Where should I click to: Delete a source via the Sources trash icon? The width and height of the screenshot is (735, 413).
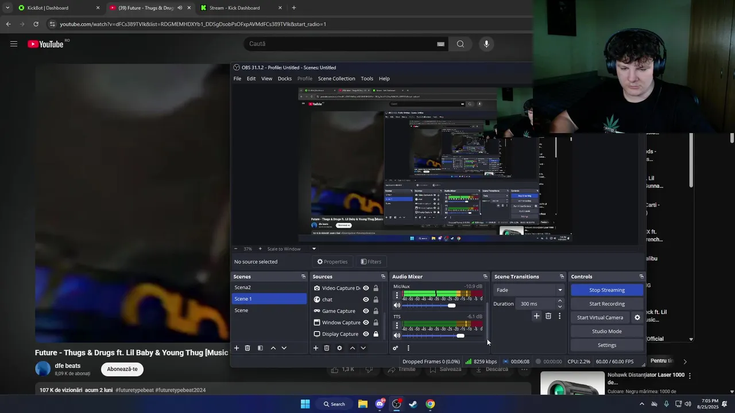click(x=327, y=348)
